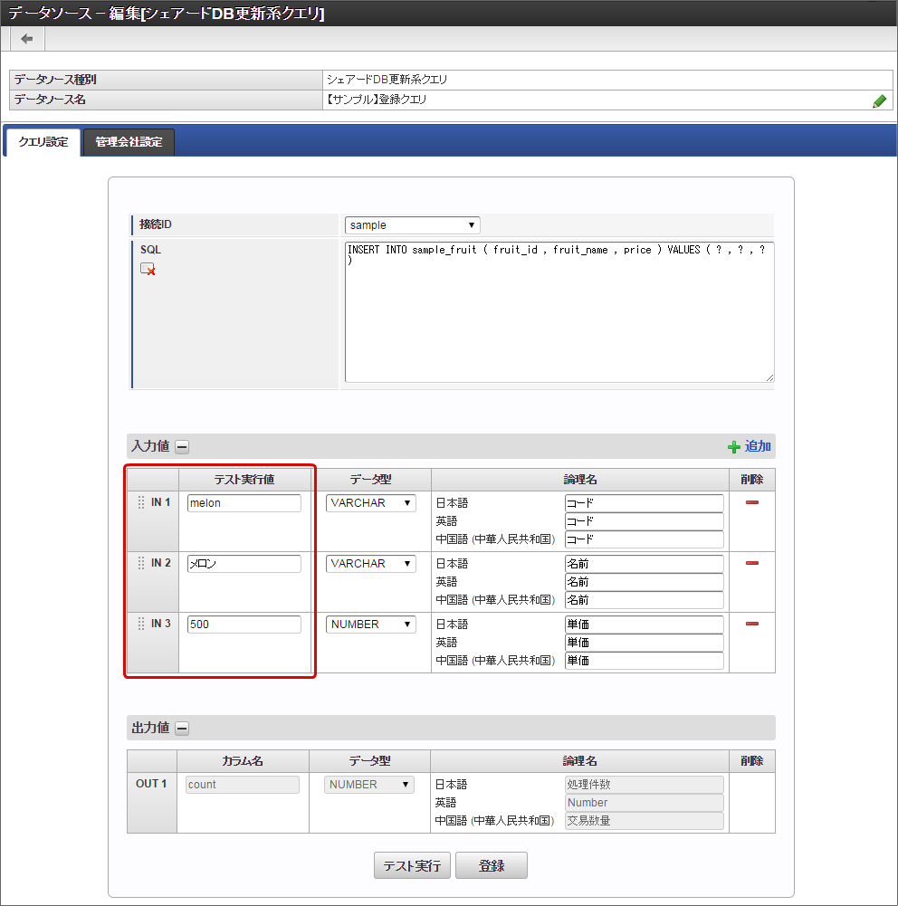The image size is (898, 906).
Task: Click the IN 2 test value field メロン
Action: tap(244, 564)
